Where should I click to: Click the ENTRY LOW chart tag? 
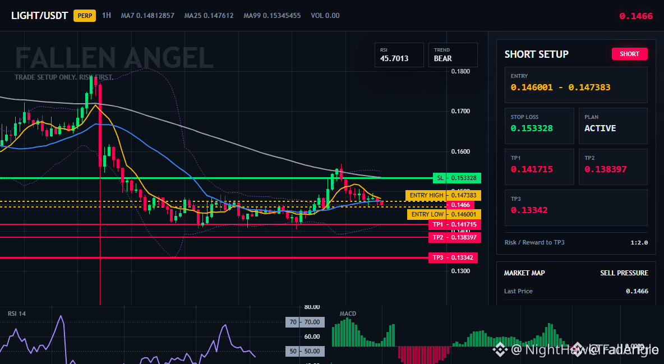click(x=444, y=214)
